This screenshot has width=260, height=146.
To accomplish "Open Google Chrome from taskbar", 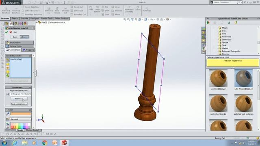I will 44,143.
